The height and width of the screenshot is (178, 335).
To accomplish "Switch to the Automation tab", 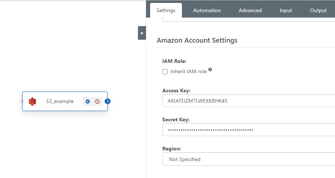I will coord(207,10).
